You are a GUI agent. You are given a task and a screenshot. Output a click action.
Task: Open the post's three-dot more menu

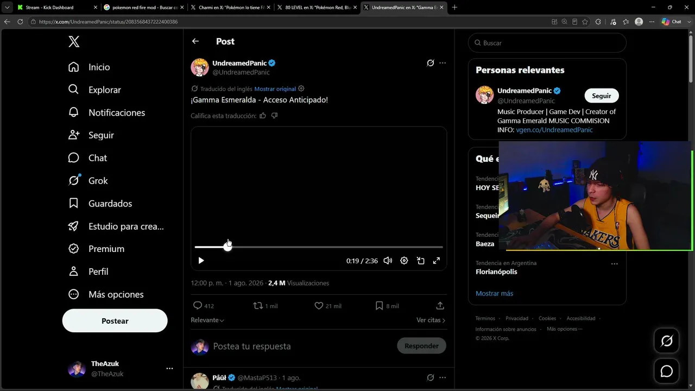pos(443,63)
